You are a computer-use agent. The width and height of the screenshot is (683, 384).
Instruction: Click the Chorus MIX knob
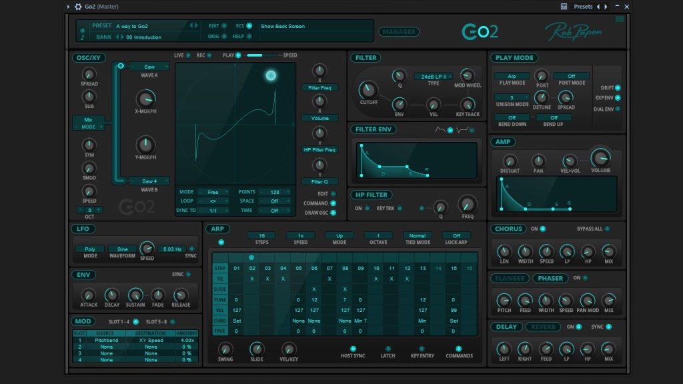coord(608,251)
